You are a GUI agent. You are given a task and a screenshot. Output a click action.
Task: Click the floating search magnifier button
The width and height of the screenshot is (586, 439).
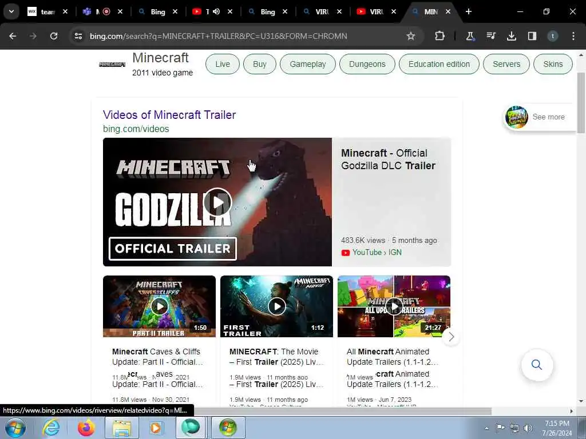click(x=537, y=365)
